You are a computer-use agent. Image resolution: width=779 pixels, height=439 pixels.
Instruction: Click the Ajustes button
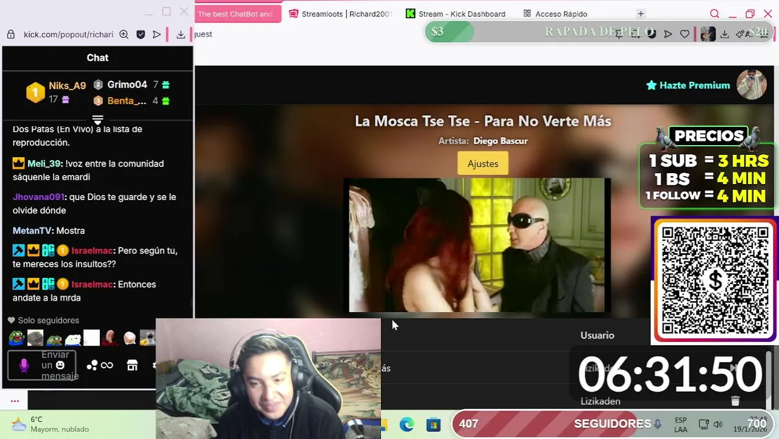pos(483,163)
